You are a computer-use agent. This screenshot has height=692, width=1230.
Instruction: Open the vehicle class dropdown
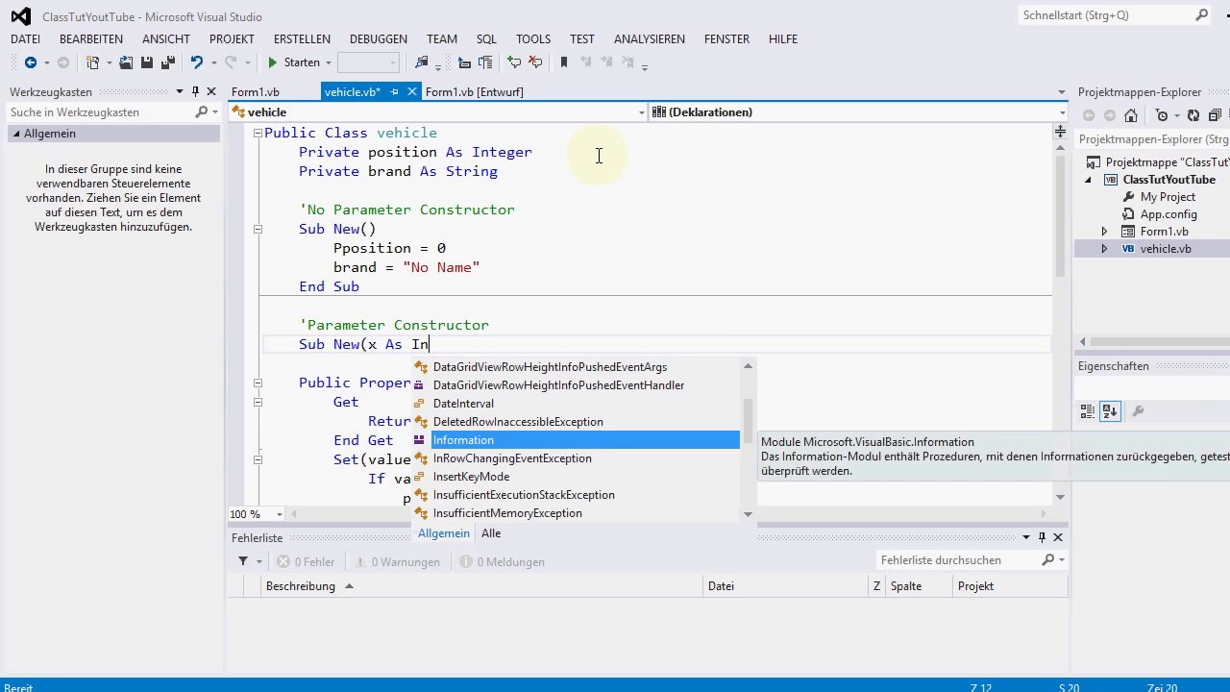click(641, 112)
